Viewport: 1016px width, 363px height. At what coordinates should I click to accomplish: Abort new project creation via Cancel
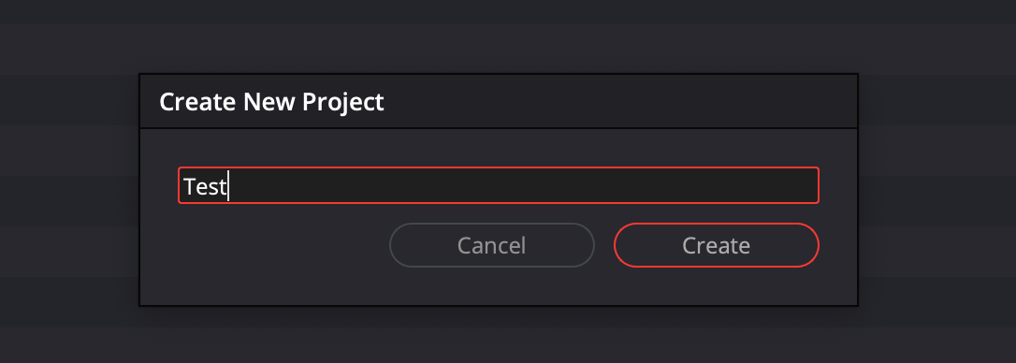click(x=492, y=245)
